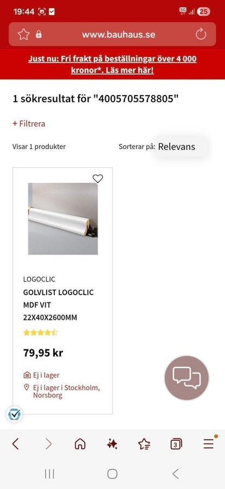Add the product to favorites with the heart

tap(98, 179)
